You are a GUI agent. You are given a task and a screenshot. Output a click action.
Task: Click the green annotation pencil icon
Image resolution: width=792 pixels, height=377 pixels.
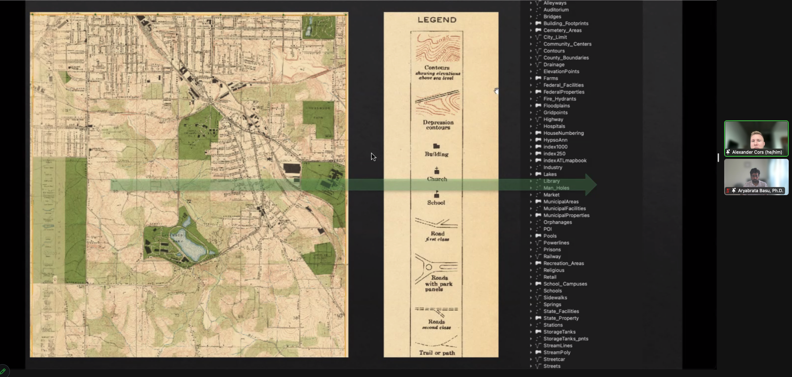point(3,372)
